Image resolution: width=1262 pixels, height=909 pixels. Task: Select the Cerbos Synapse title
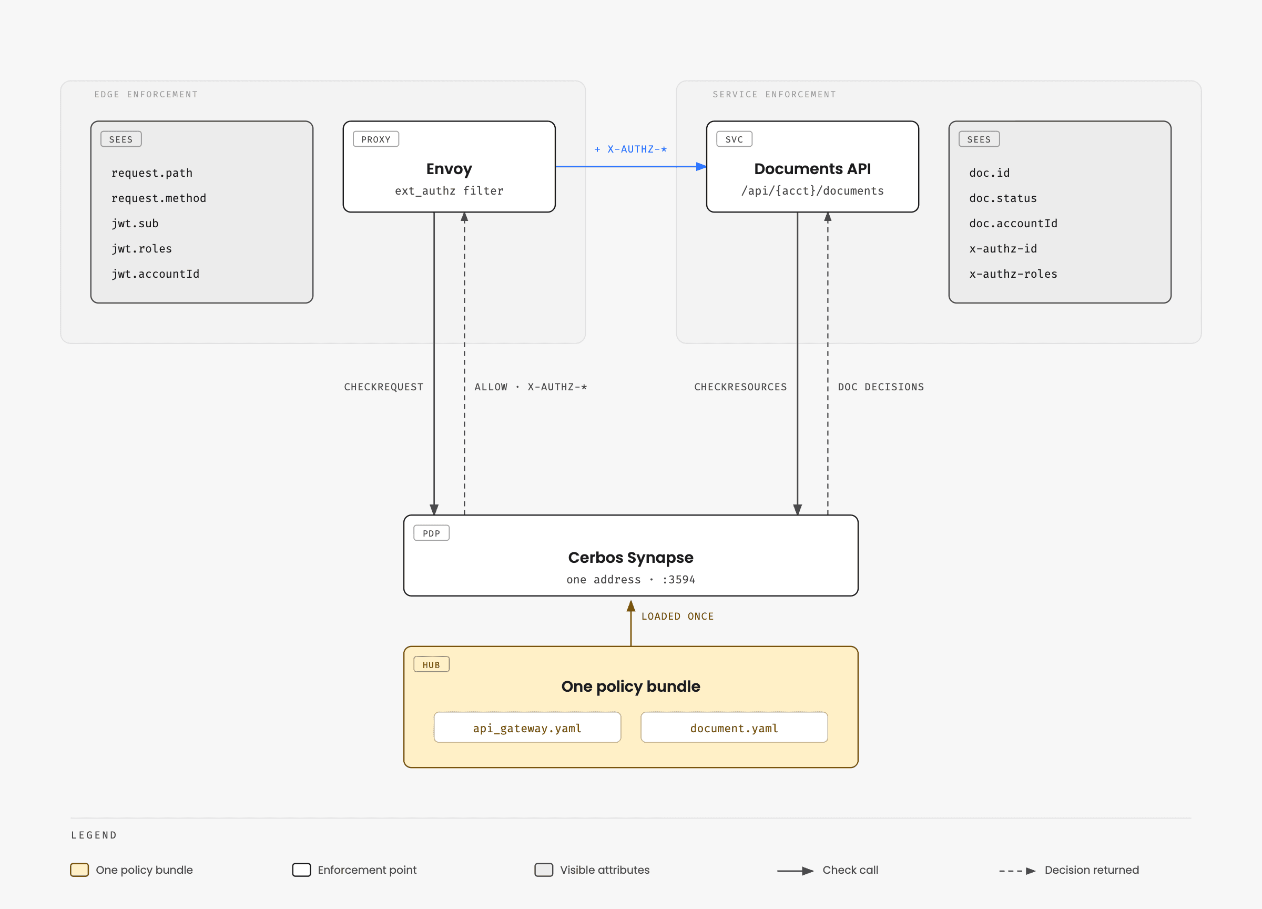click(631, 558)
